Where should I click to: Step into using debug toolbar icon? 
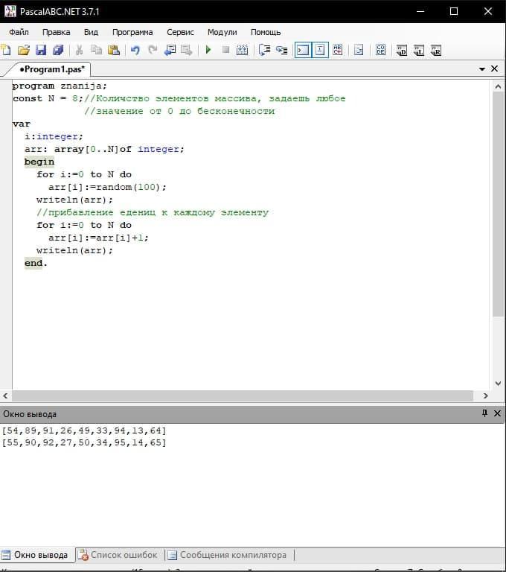tap(282, 50)
